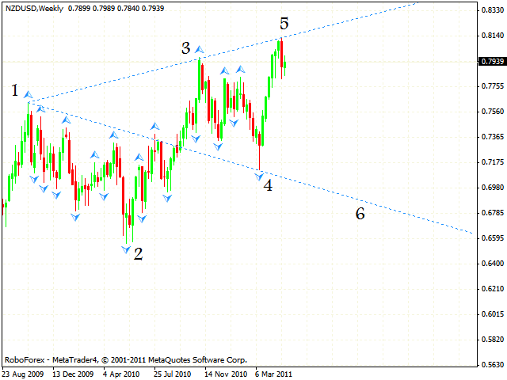Image resolution: width=507 pixels, height=380 pixels.
Task: Click the up fractal arrow above wave 3 peak
Action: click(199, 49)
